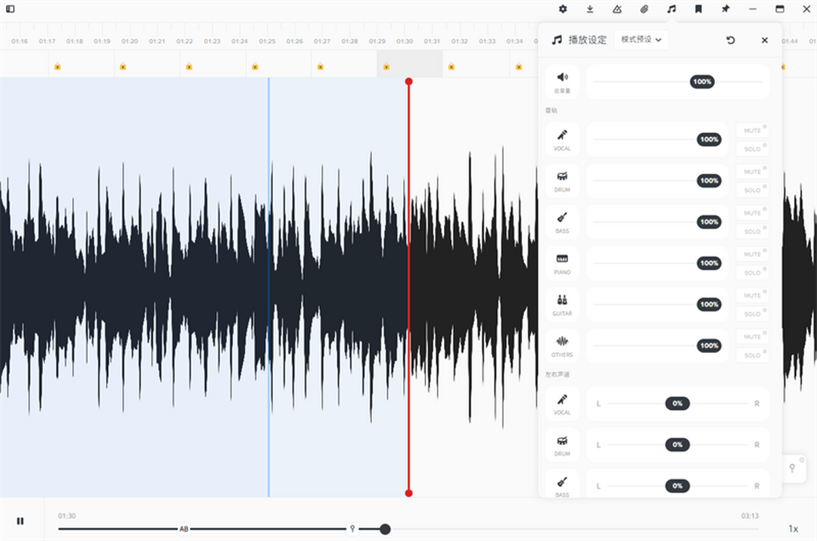Click the AB loop marker on the progress bar
This screenshot has width=817, height=541.
182,529
